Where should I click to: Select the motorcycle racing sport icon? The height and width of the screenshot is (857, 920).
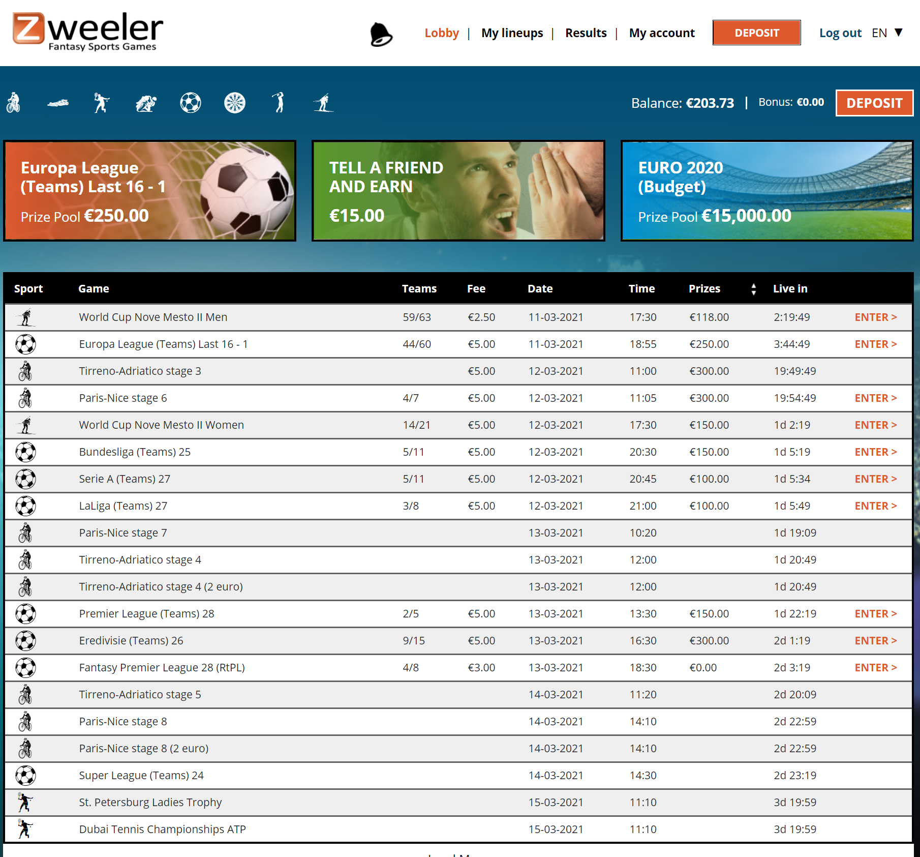coord(145,102)
